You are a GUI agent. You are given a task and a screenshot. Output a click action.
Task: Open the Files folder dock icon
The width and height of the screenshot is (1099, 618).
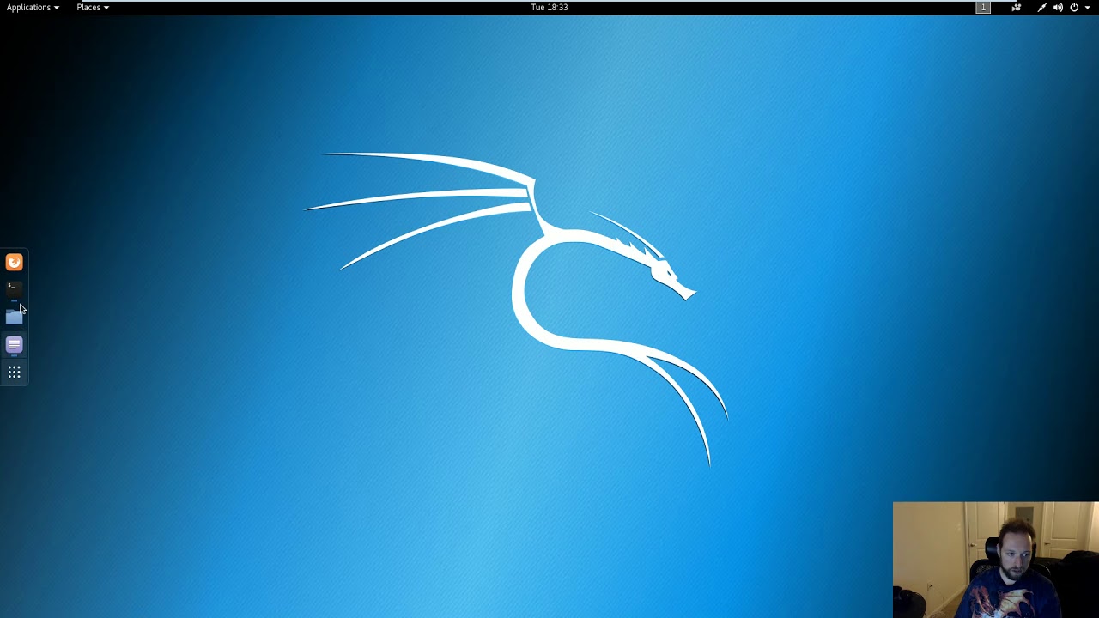[x=14, y=318]
